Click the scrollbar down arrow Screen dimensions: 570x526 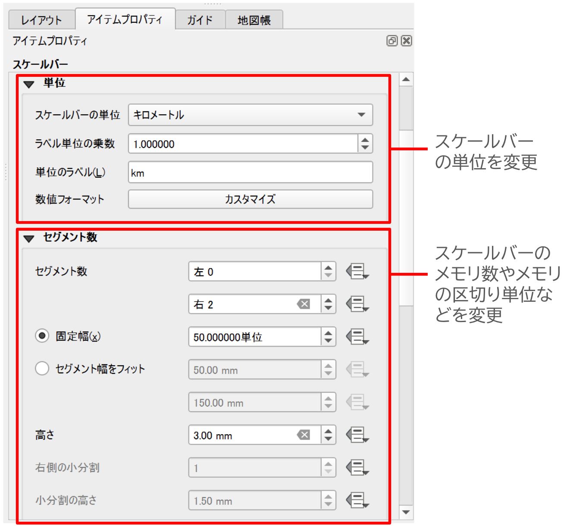point(406,512)
